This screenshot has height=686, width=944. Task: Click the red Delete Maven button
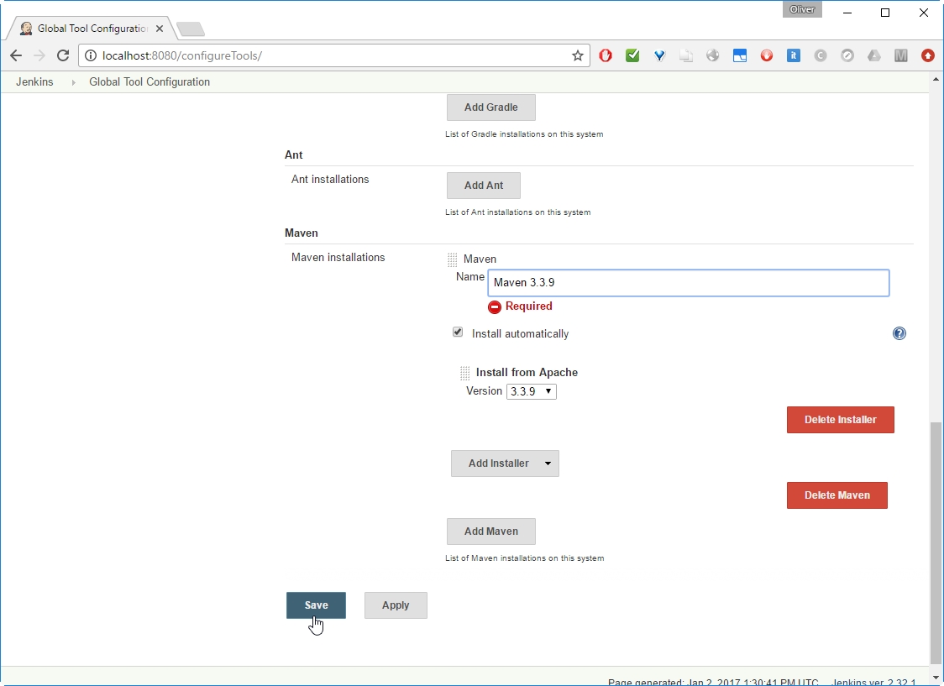click(x=836, y=495)
